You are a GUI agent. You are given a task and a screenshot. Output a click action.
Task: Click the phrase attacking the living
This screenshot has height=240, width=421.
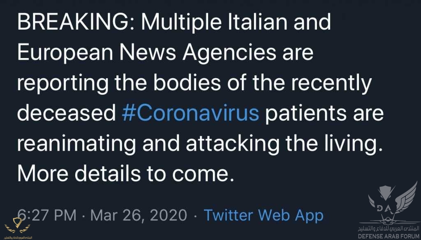coord(284,144)
